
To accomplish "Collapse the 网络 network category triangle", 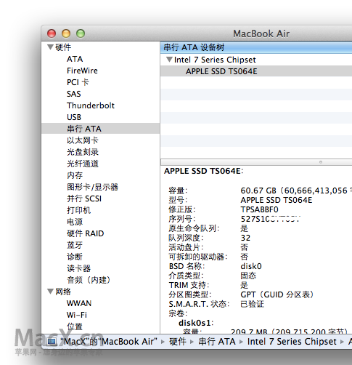I will pos(50,292).
